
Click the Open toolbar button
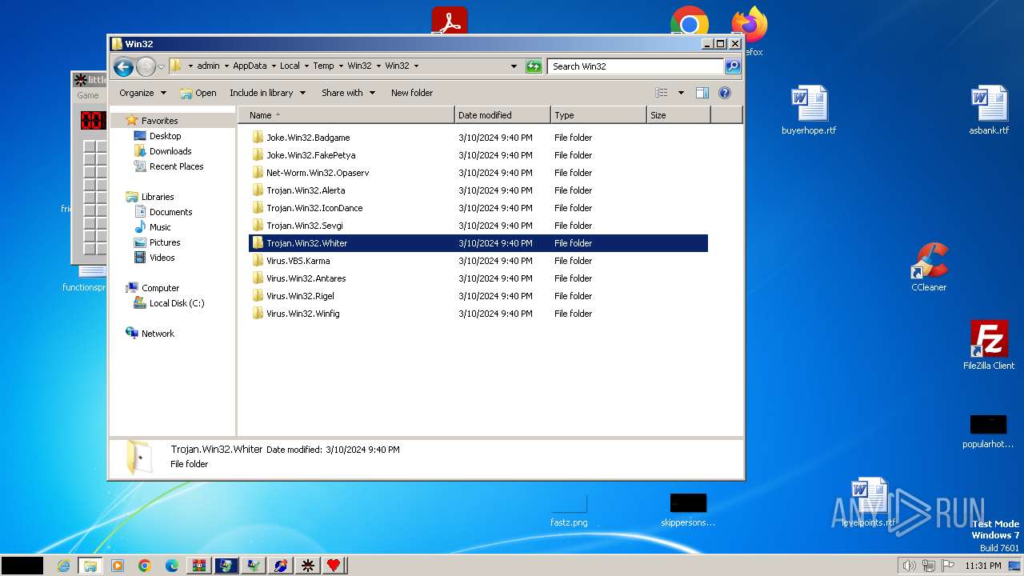[198, 93]
